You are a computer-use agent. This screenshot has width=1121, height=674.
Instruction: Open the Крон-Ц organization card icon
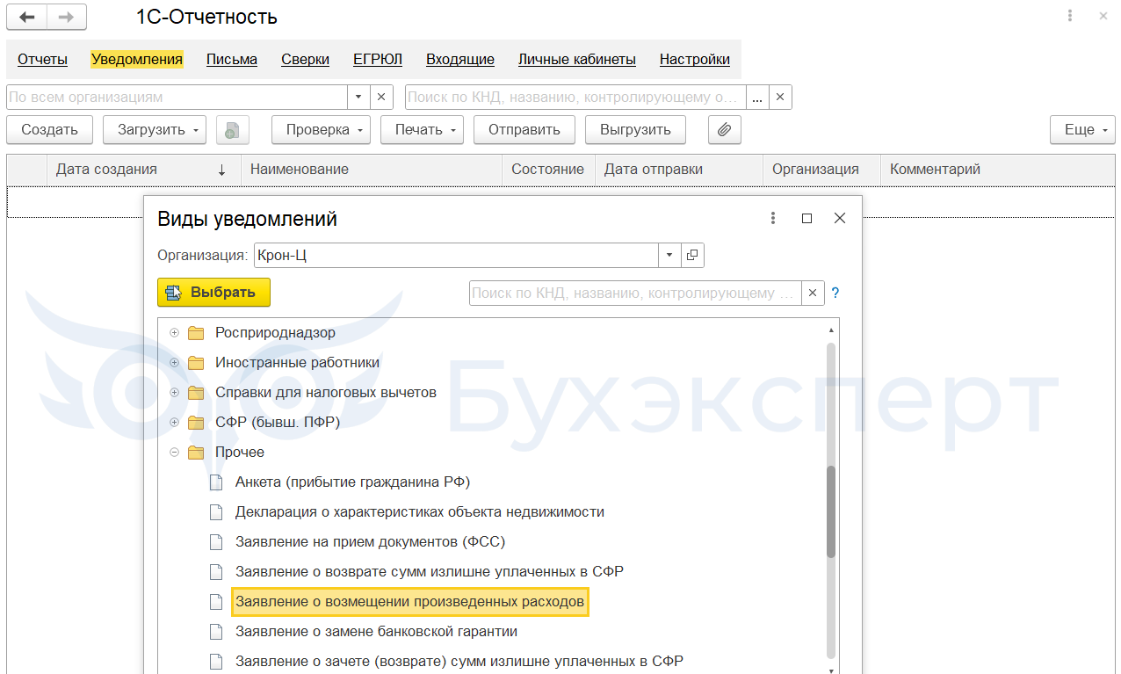tap(692, 255)
